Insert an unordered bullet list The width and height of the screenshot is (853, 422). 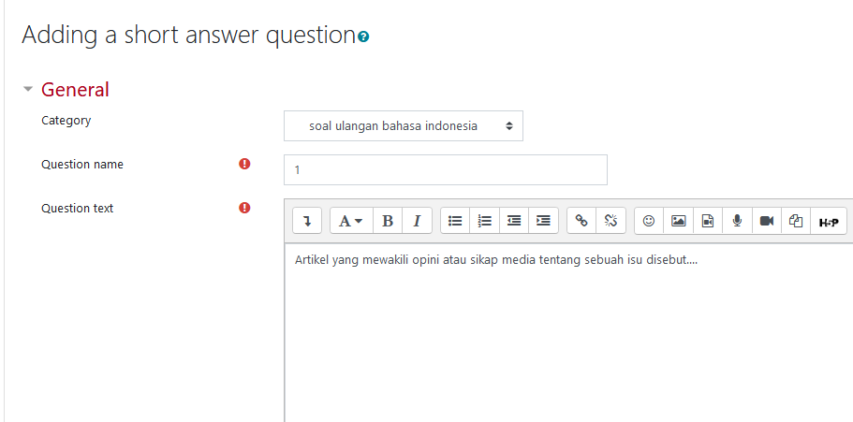pos(455,221)
